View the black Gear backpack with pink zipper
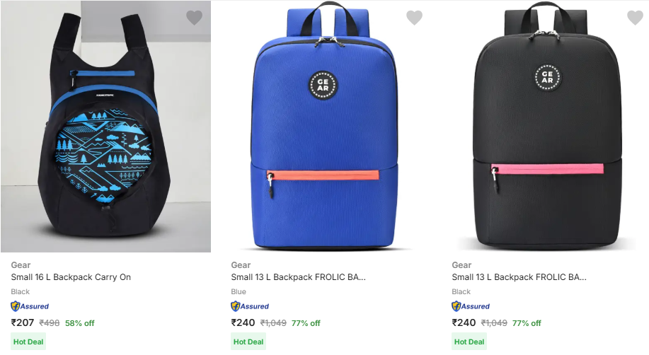The width and height of the screenshot is (649, 355). [x=546, y=127]
